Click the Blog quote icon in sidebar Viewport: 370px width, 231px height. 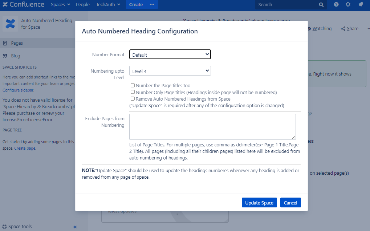tap(5, 56)
